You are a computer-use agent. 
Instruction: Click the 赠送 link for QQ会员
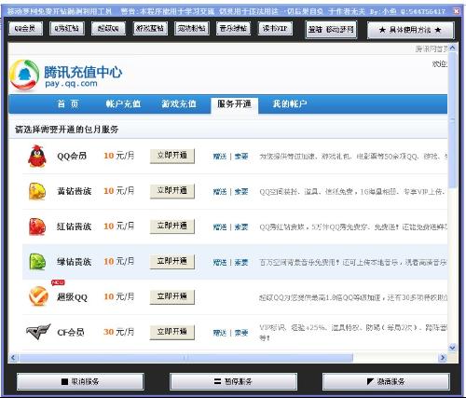coord(220,157)
